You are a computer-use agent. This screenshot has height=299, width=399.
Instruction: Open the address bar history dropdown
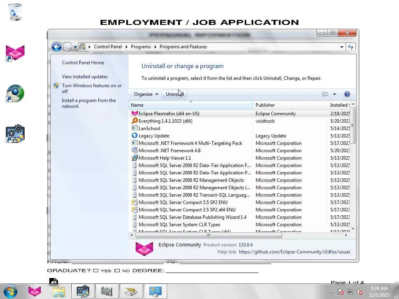pyautogui.click(x=342, y=47)
